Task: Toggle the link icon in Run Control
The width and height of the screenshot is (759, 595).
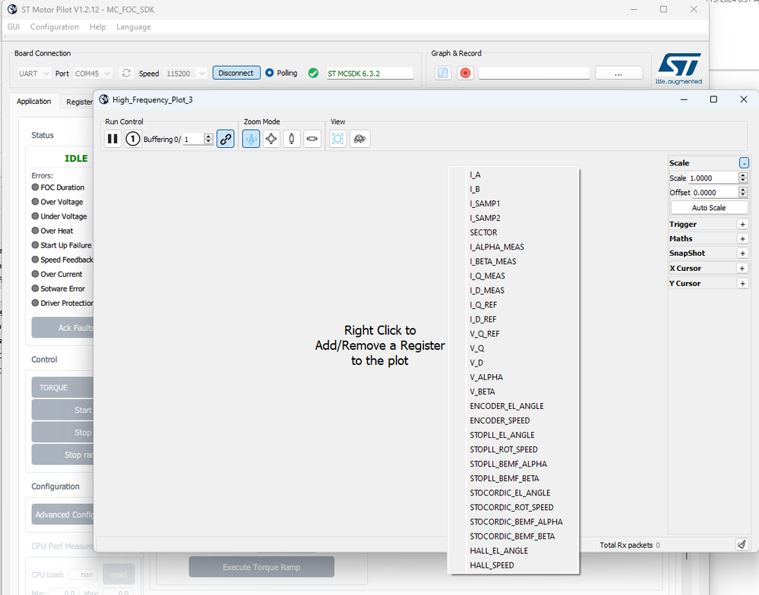Action: 226,139
